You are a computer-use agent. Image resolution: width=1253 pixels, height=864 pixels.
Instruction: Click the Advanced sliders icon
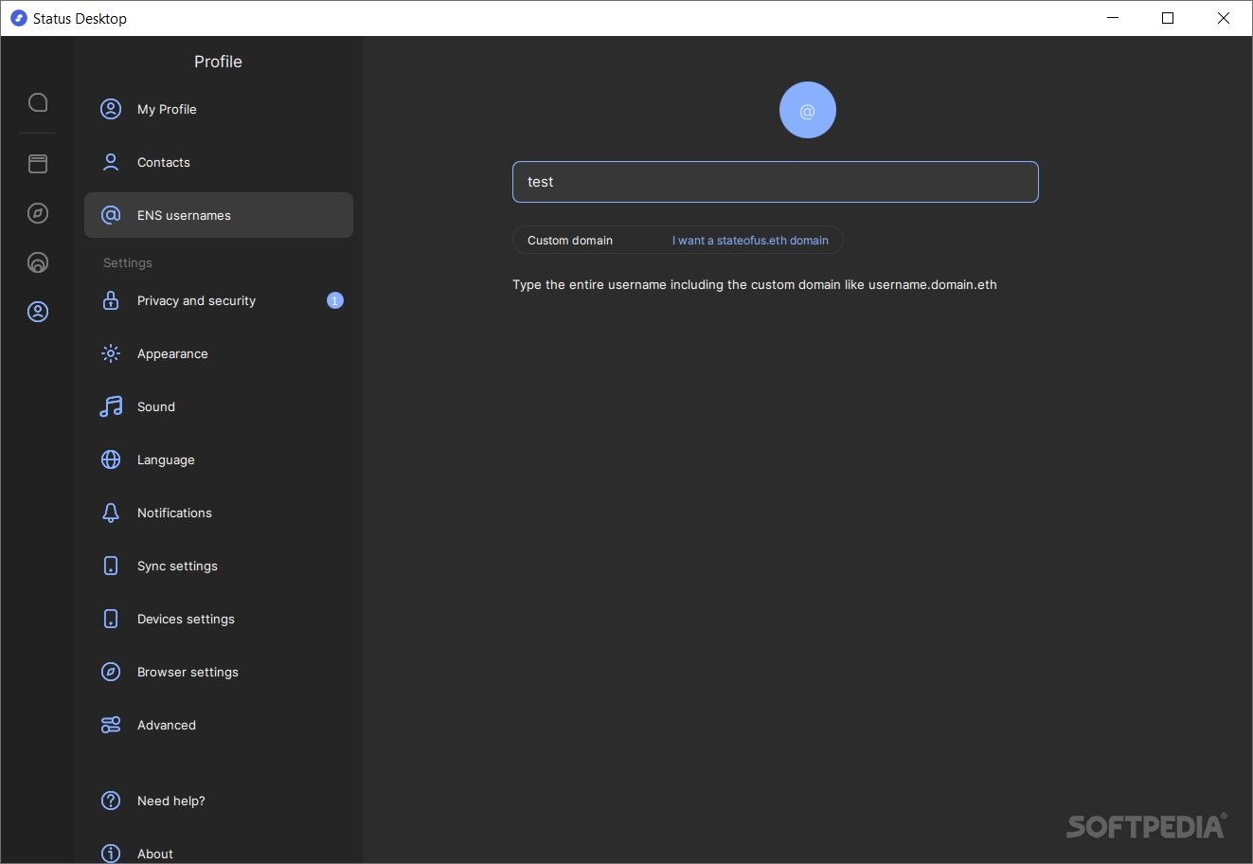pyautogui.click(x=111, y=725)
